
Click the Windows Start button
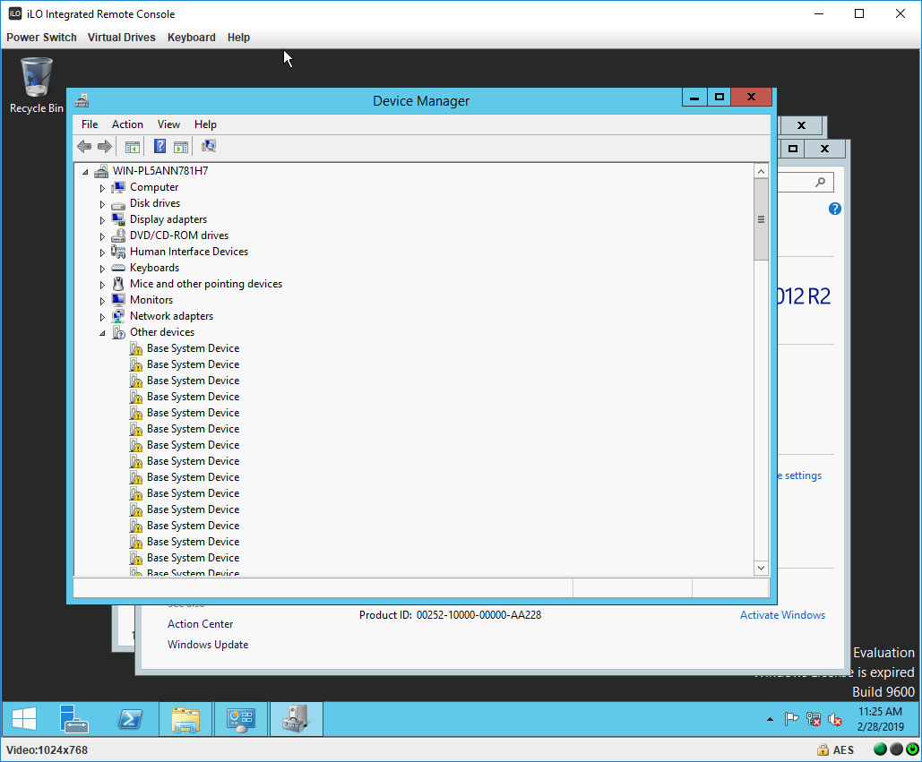click(x=23, y=719)
